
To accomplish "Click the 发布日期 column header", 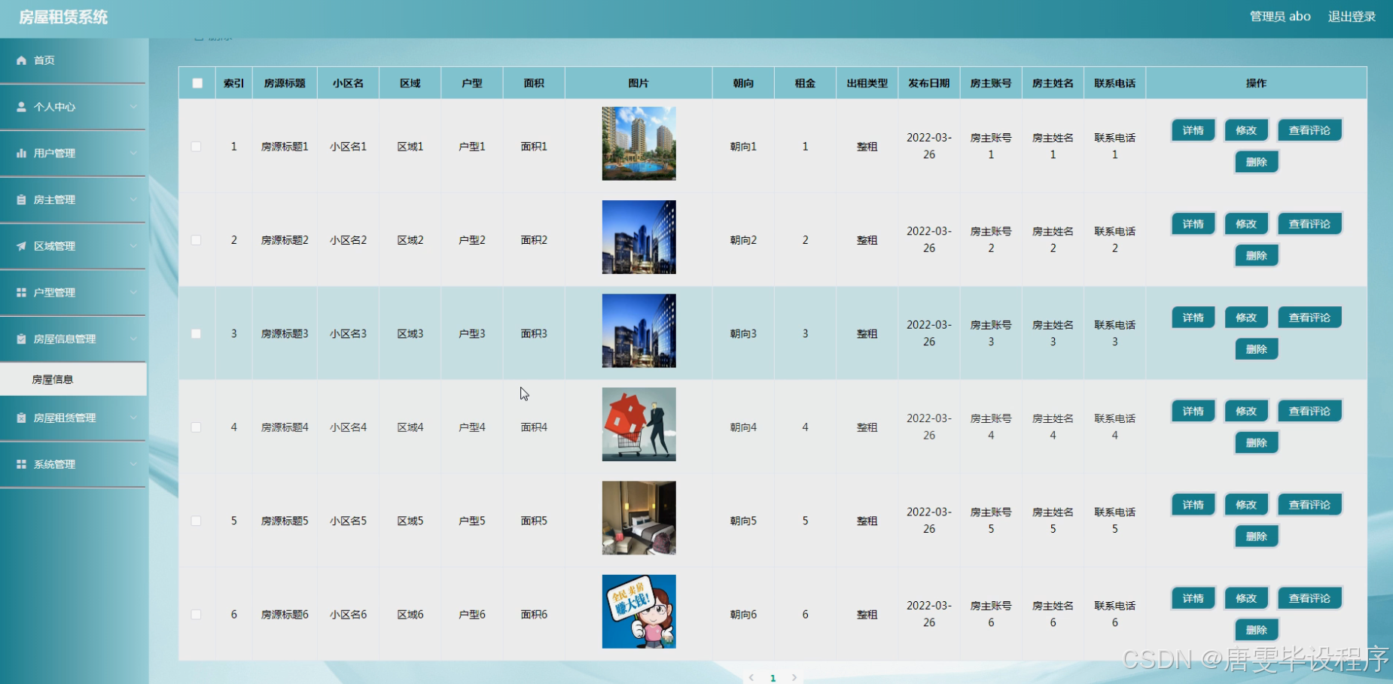I will click(x=928, y=84).
